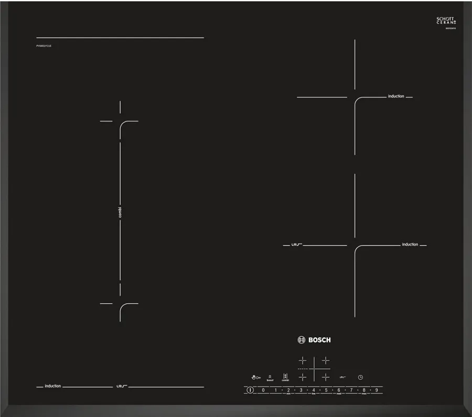Set power level to 9
This screenshot has height=417, width=472.
click(377, 390)
